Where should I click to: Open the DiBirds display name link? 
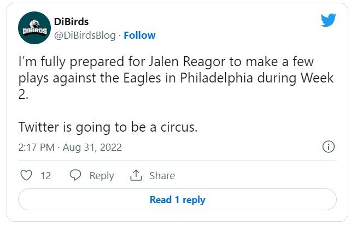tap(72, 22)
